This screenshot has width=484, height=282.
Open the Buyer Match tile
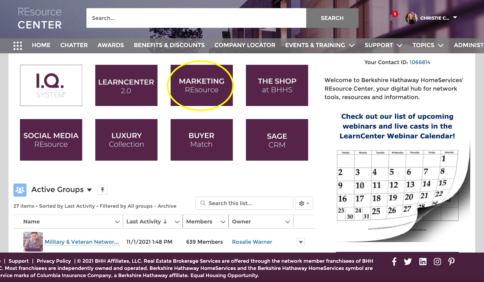202,140
